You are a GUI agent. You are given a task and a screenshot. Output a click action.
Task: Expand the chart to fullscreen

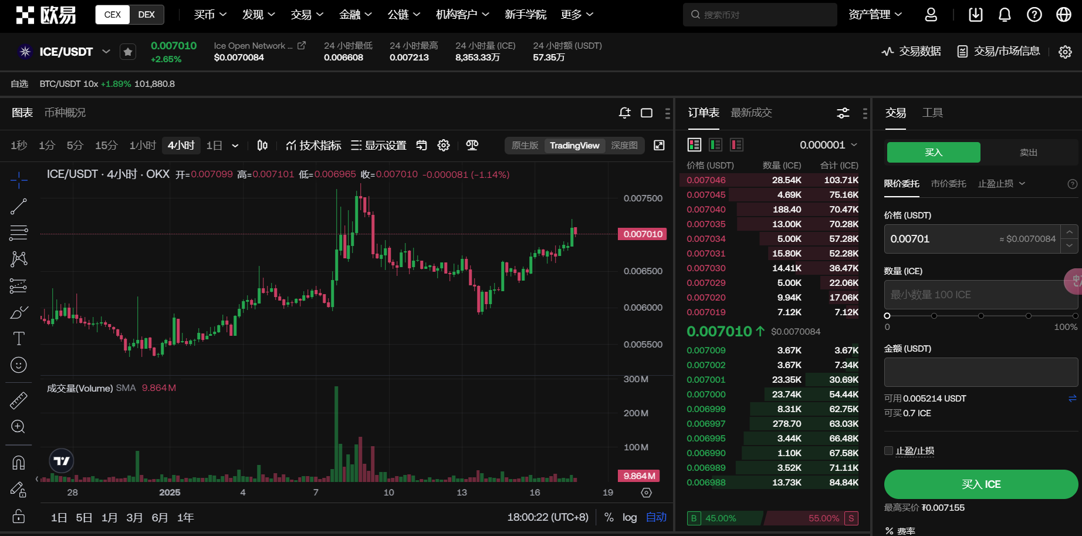point(660,146)
